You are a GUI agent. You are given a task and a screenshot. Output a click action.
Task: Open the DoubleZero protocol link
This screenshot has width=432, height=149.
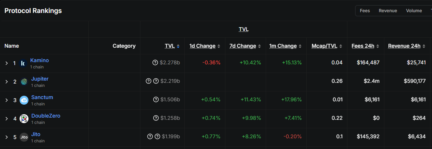click(x=45, y=116)
